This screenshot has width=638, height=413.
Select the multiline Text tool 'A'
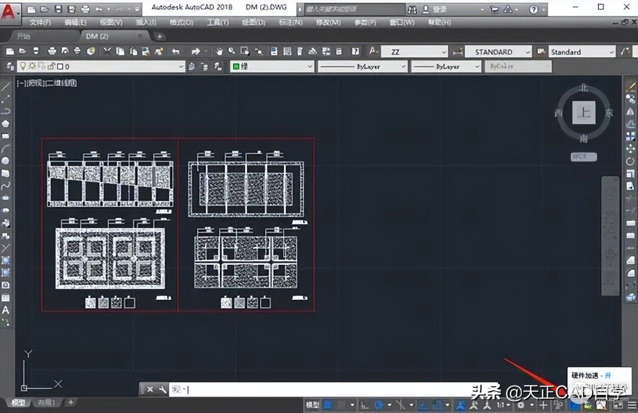click(x=5, y=310)
